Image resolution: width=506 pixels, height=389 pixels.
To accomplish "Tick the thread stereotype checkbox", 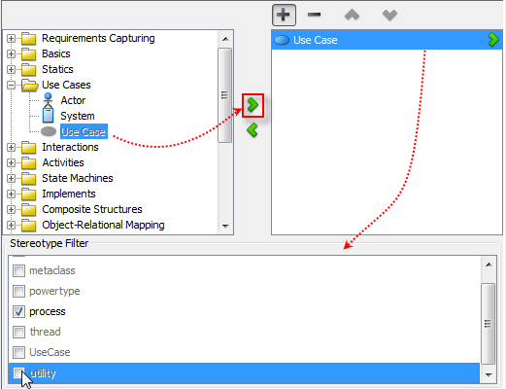I will pos(18,332).
